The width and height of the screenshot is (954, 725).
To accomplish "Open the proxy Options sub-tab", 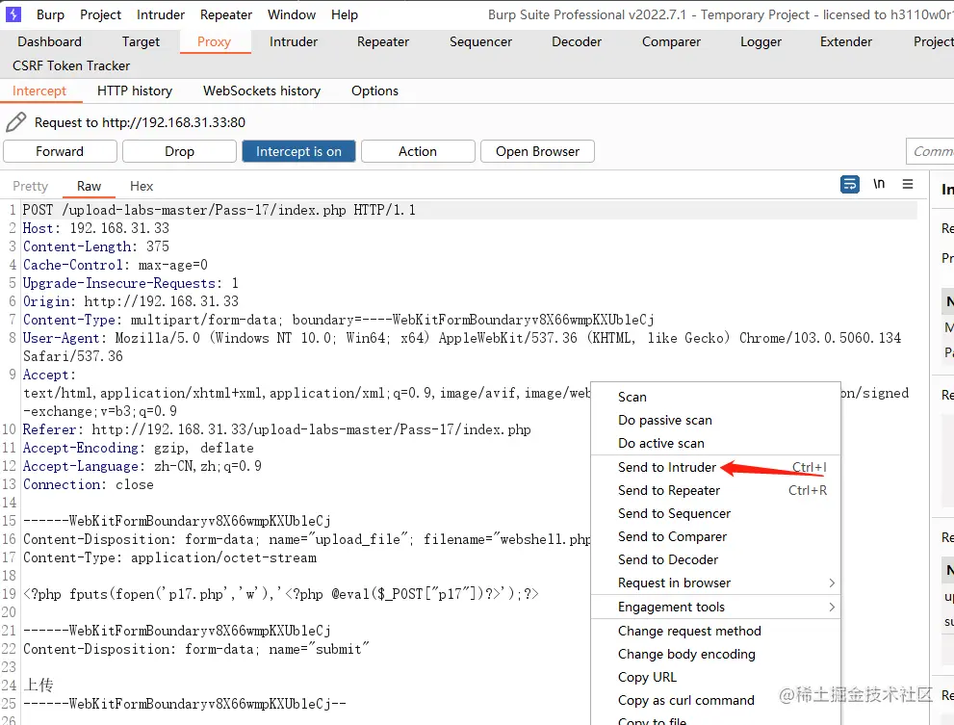I will point(374,91).
